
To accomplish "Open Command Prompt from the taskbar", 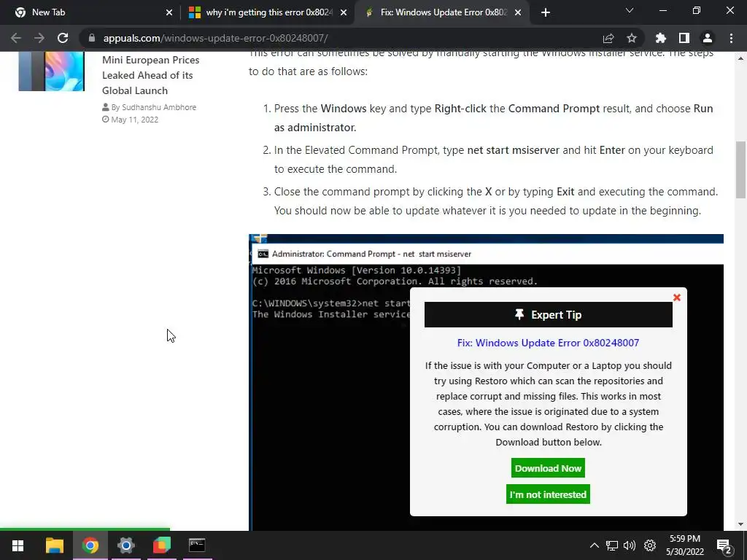I will (x=197, y=545).
